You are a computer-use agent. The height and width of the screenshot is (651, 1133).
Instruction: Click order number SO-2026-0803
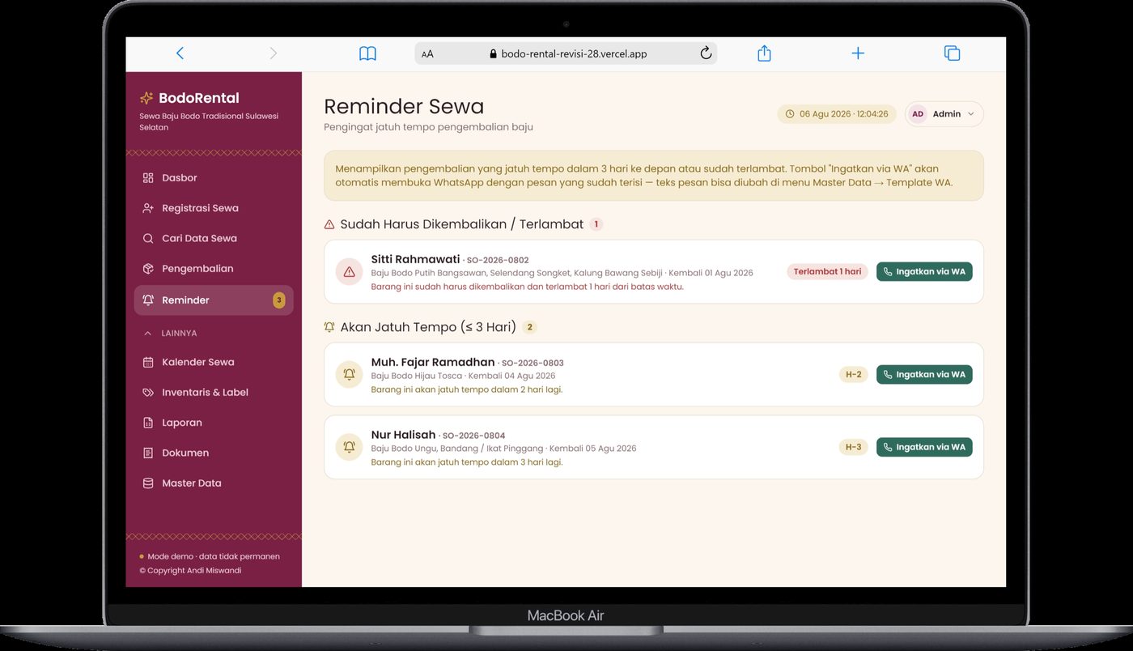point(533,364)
